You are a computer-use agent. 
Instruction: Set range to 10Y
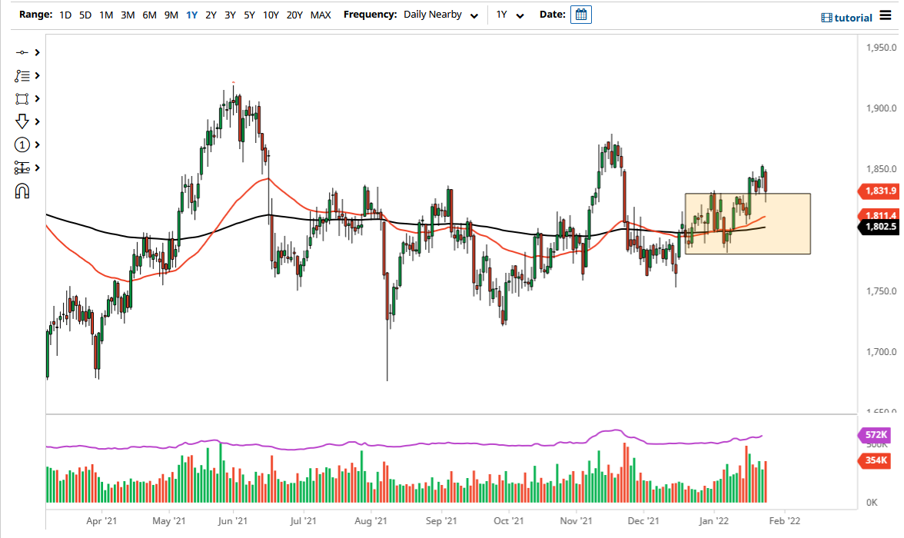tap(271, 15)
